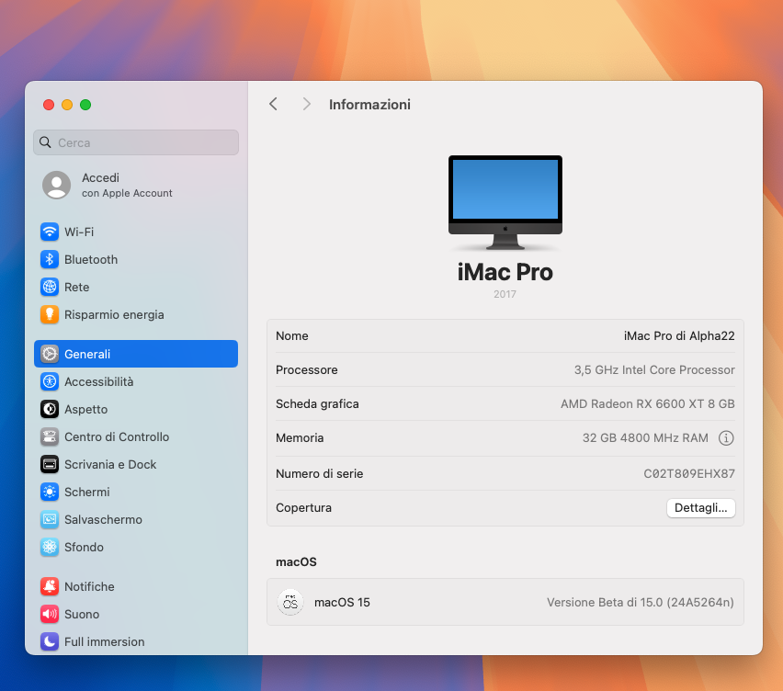Open the Centro di Controllo icon
The width and height of the screenshot is (783, 691).
point(50,436)
